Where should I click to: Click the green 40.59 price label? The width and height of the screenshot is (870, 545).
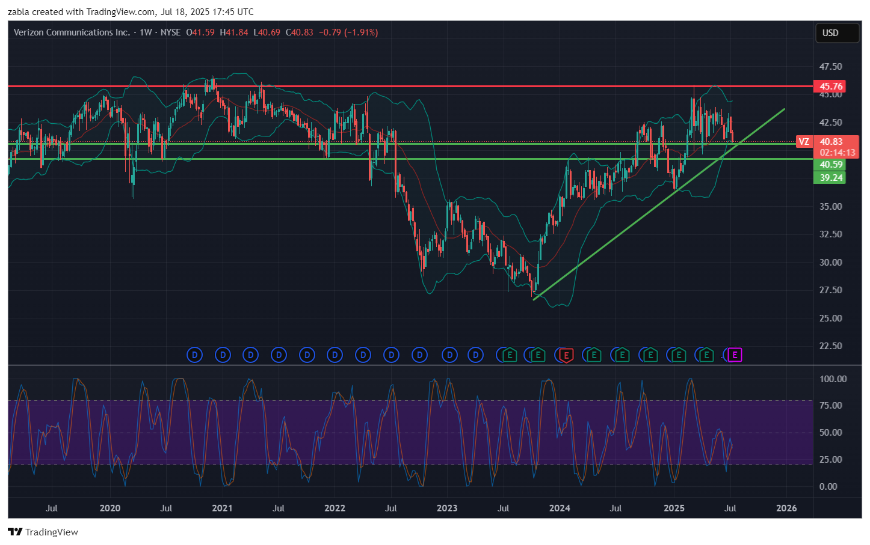pyautogui.click(x=829, y=165)
